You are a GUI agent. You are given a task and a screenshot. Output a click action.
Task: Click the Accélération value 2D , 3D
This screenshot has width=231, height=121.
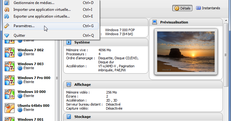[x=111, y=100]
